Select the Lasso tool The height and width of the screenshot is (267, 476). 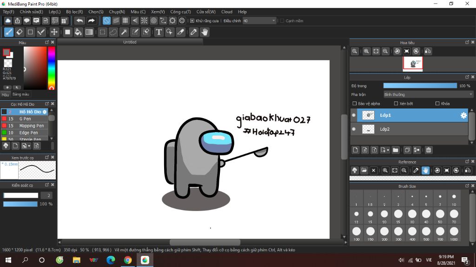(113, 32)
